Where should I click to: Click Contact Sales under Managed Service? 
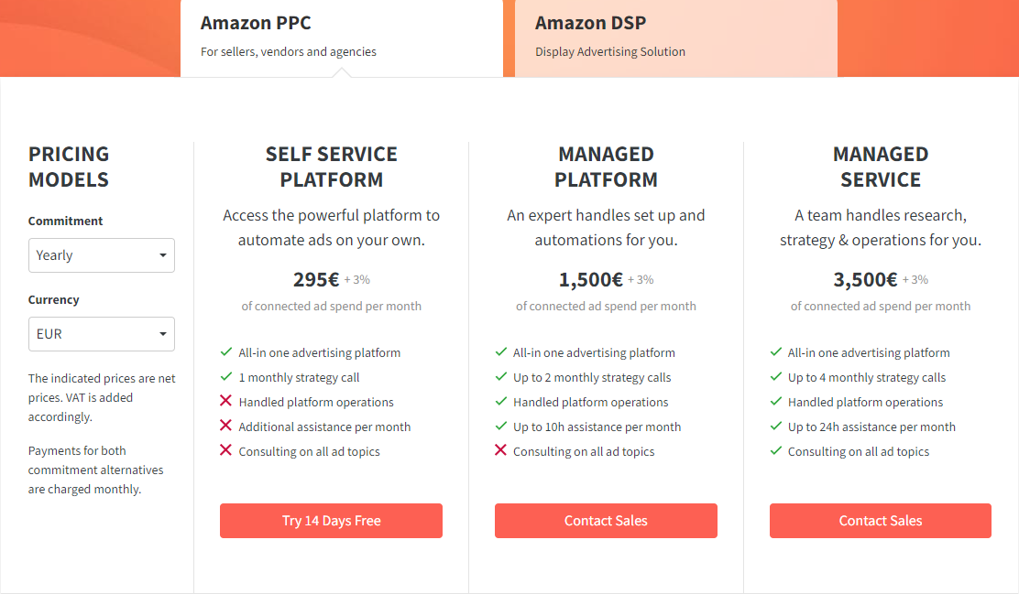tap(880, 521)
